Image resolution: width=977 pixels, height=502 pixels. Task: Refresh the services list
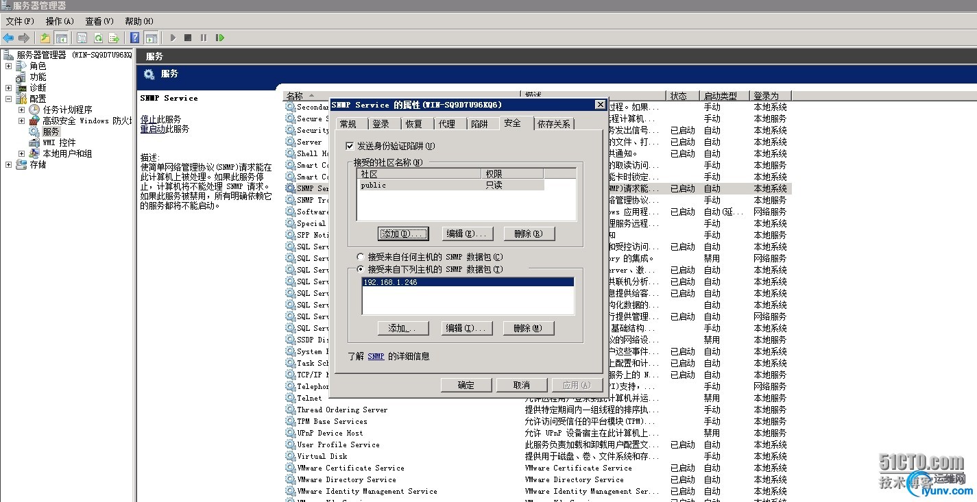coord(98,38)
